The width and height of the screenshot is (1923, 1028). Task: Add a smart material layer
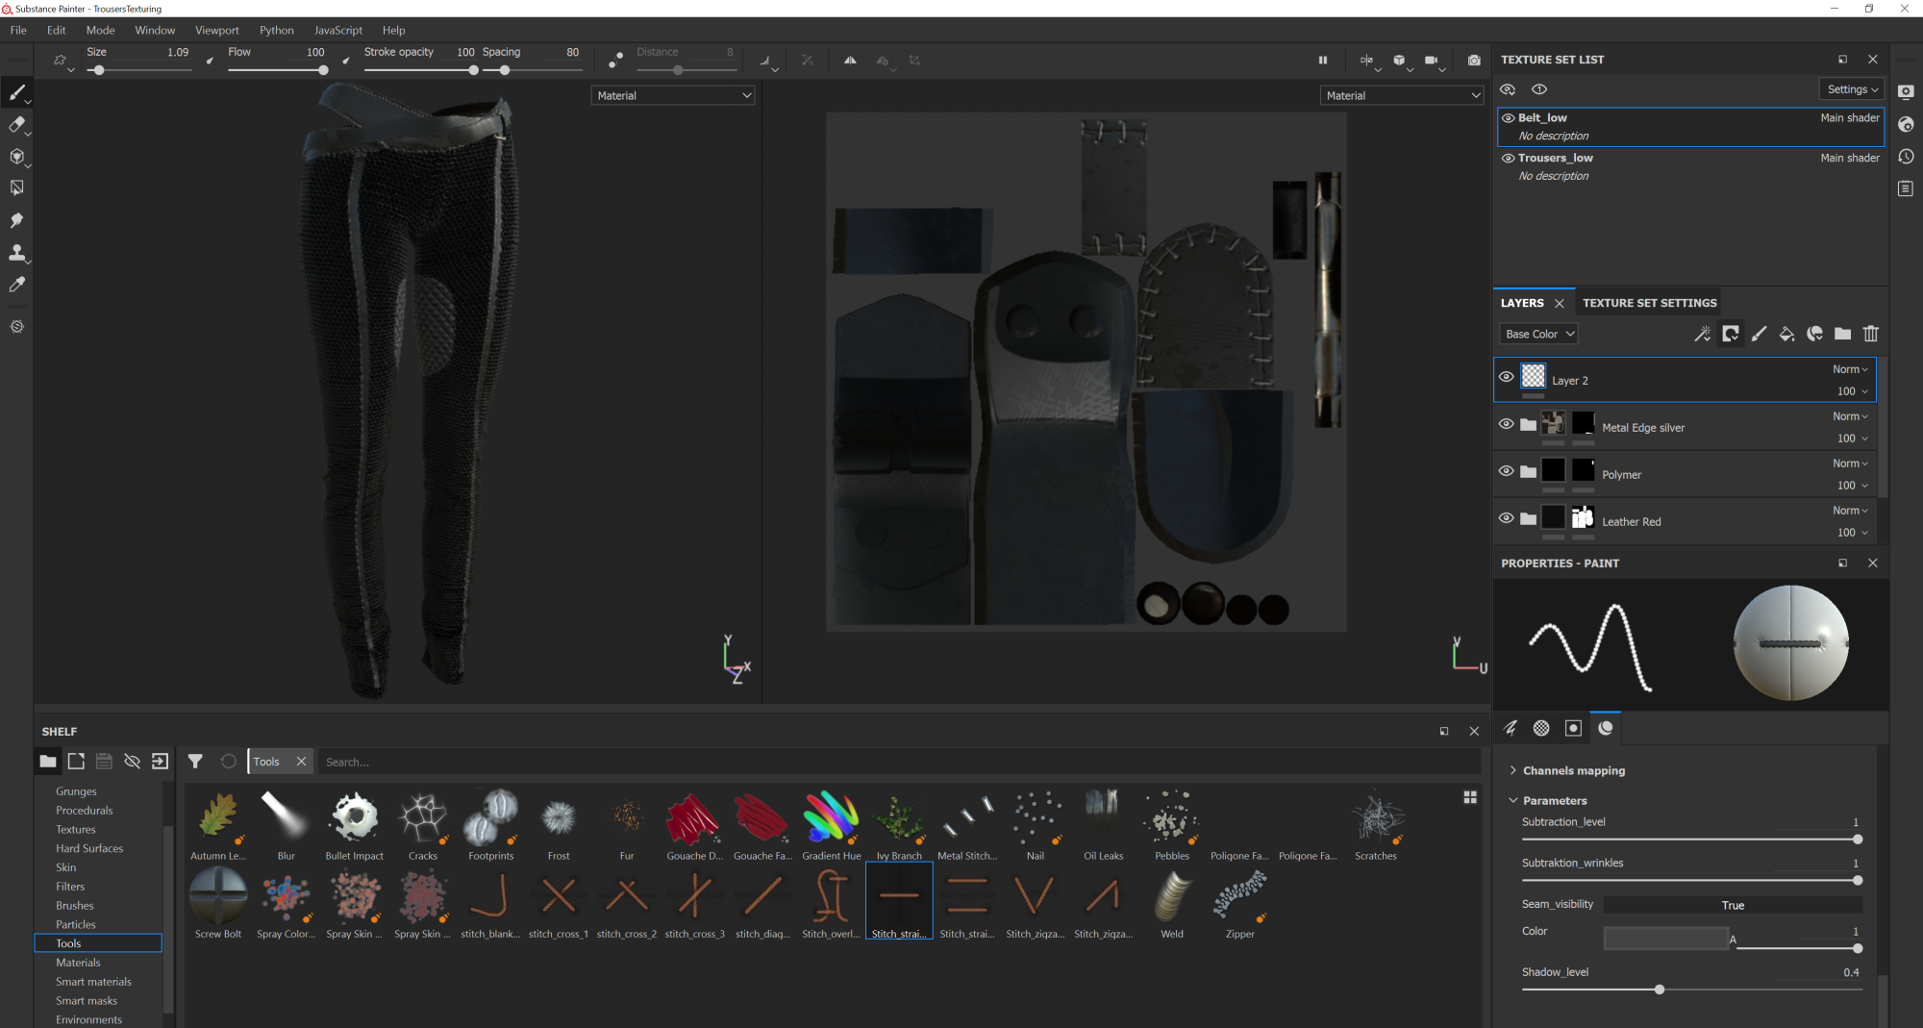point(1814,334)
